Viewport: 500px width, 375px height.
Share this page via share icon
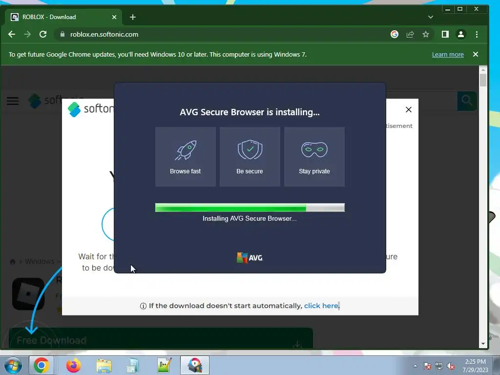point(410,35)
